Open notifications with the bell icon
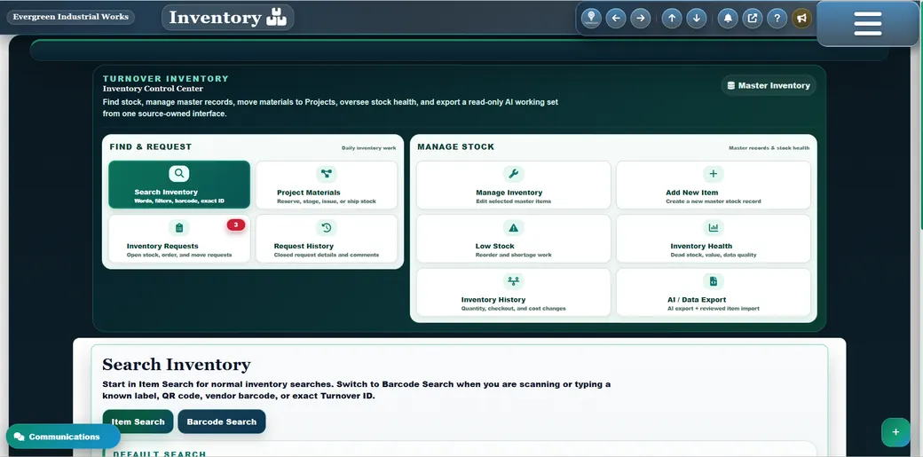This screenshot has width=923, height=457. coord(728,18)
